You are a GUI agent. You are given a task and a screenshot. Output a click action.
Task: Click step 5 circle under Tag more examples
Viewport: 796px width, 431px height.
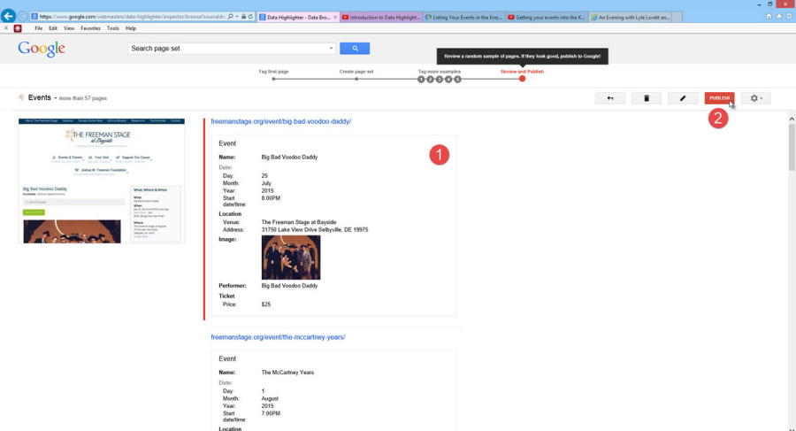coord(457,80)
